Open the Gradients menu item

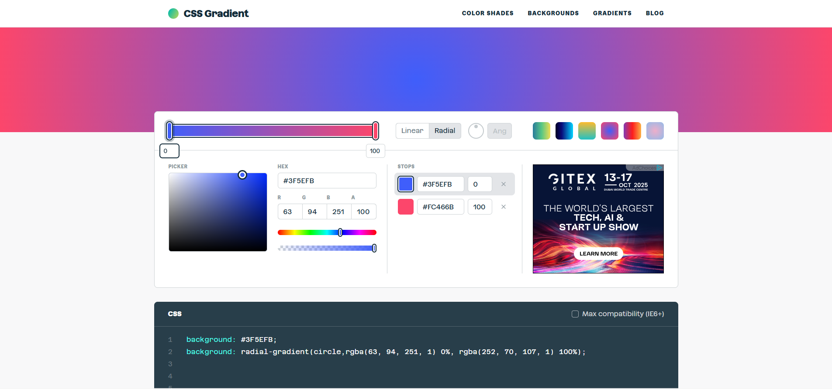pos(612,13)
